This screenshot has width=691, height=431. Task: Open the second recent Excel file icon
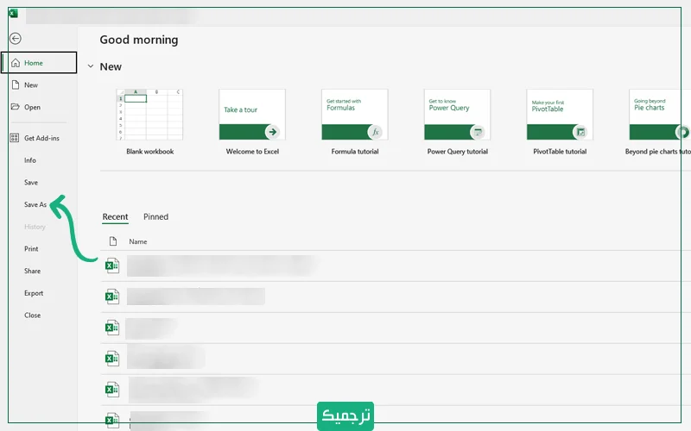[x=112, y=297]
